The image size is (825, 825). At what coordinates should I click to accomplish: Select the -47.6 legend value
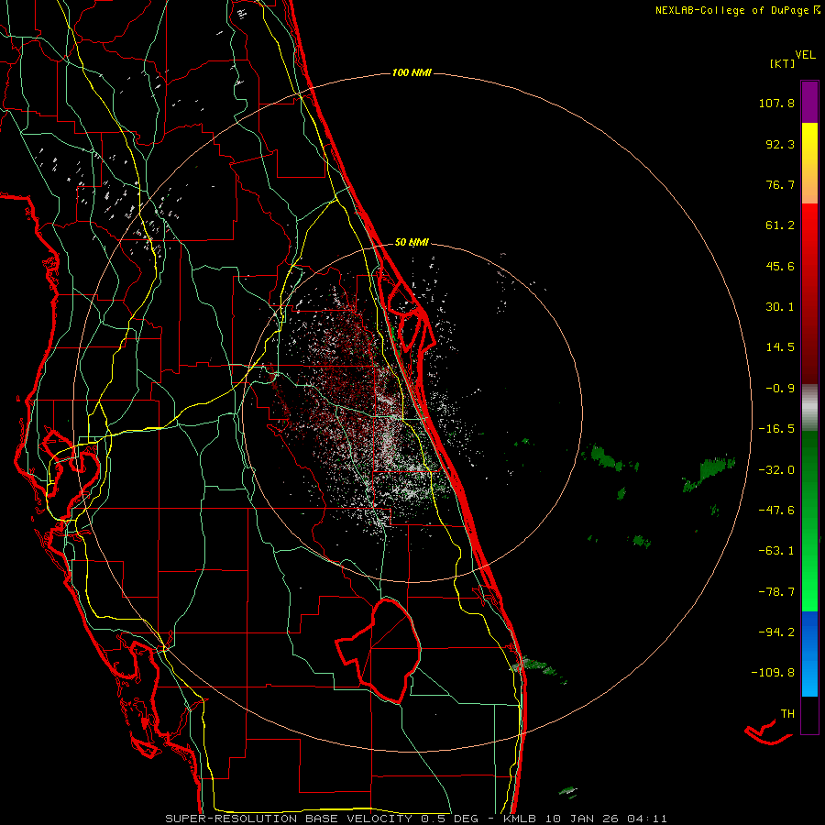click(776, 511)
